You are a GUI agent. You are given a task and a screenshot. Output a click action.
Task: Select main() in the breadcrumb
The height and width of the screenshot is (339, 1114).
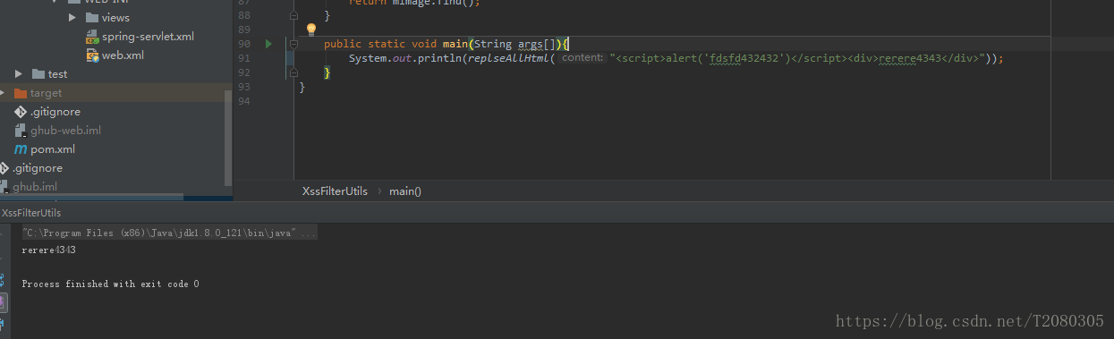tap(404, 191)
